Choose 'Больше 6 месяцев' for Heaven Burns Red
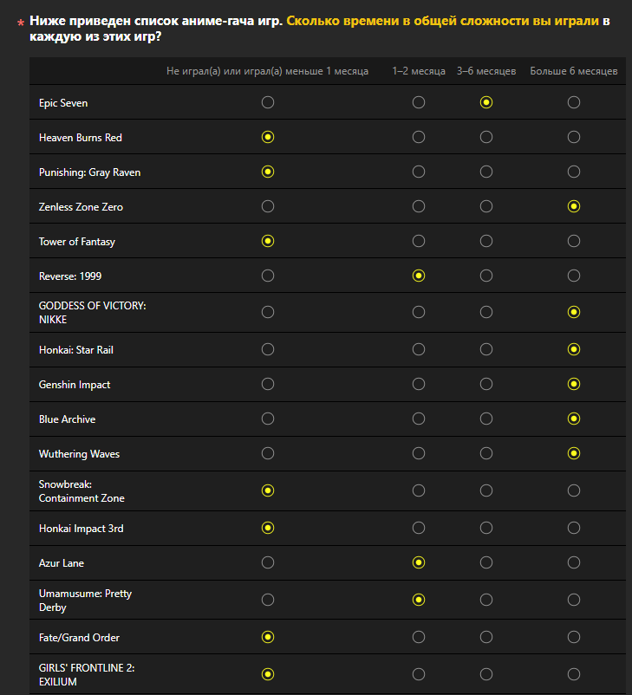The height and width of the screenshot is (695, 632). (573, 137)
